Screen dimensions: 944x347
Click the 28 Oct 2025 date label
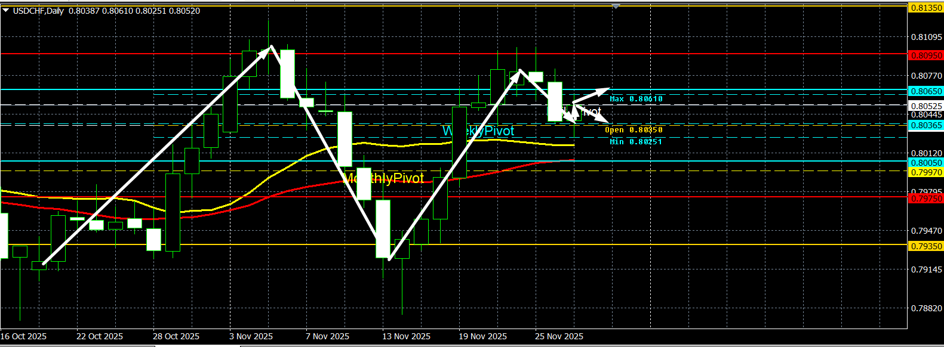click(x=176, y=336)
